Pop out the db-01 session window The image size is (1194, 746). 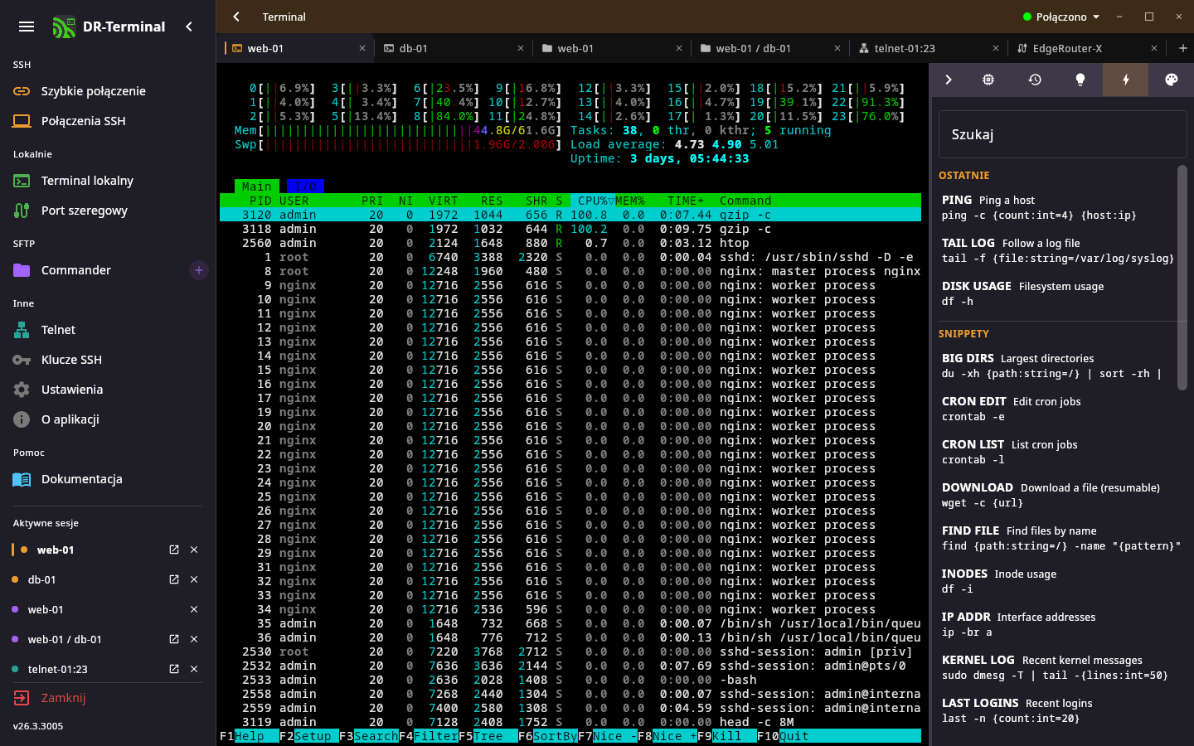point(174,579)
